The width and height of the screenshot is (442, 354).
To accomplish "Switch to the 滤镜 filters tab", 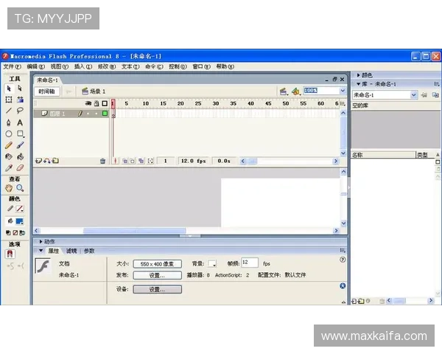I will 71,251.
